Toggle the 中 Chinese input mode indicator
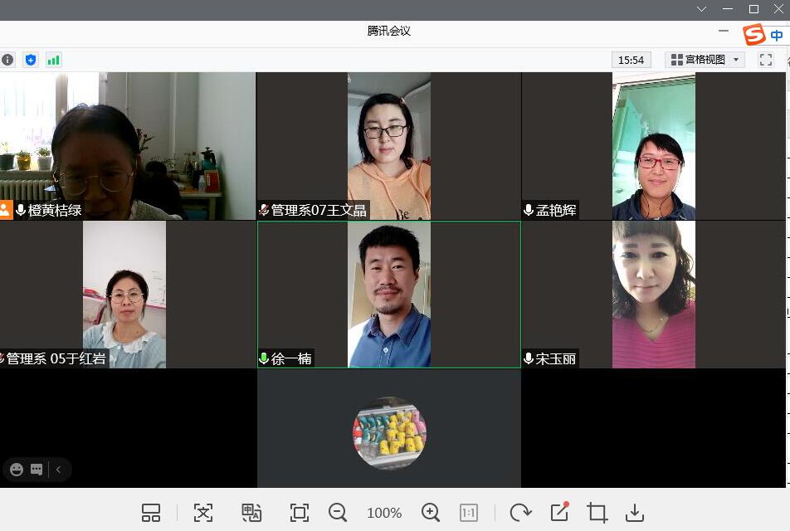The height and width of the screenshot is (531, 790). 777,36
